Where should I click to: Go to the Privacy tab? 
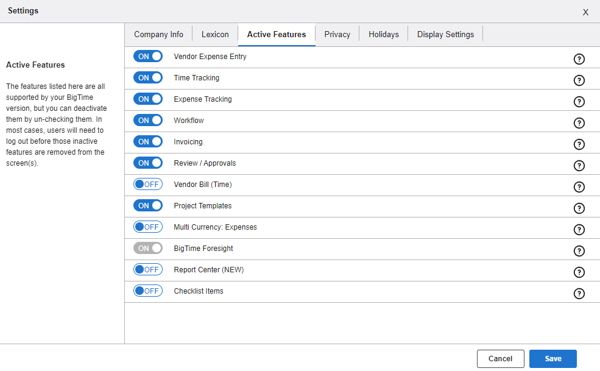pos(337,35)
